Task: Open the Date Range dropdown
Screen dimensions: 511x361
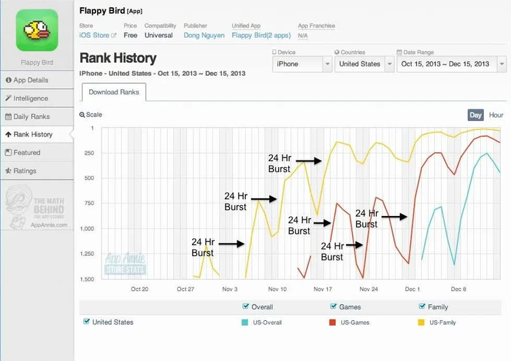Action: [450, 64]
